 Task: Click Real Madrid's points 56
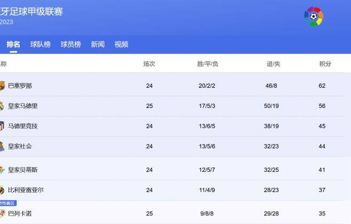(322, 106)
